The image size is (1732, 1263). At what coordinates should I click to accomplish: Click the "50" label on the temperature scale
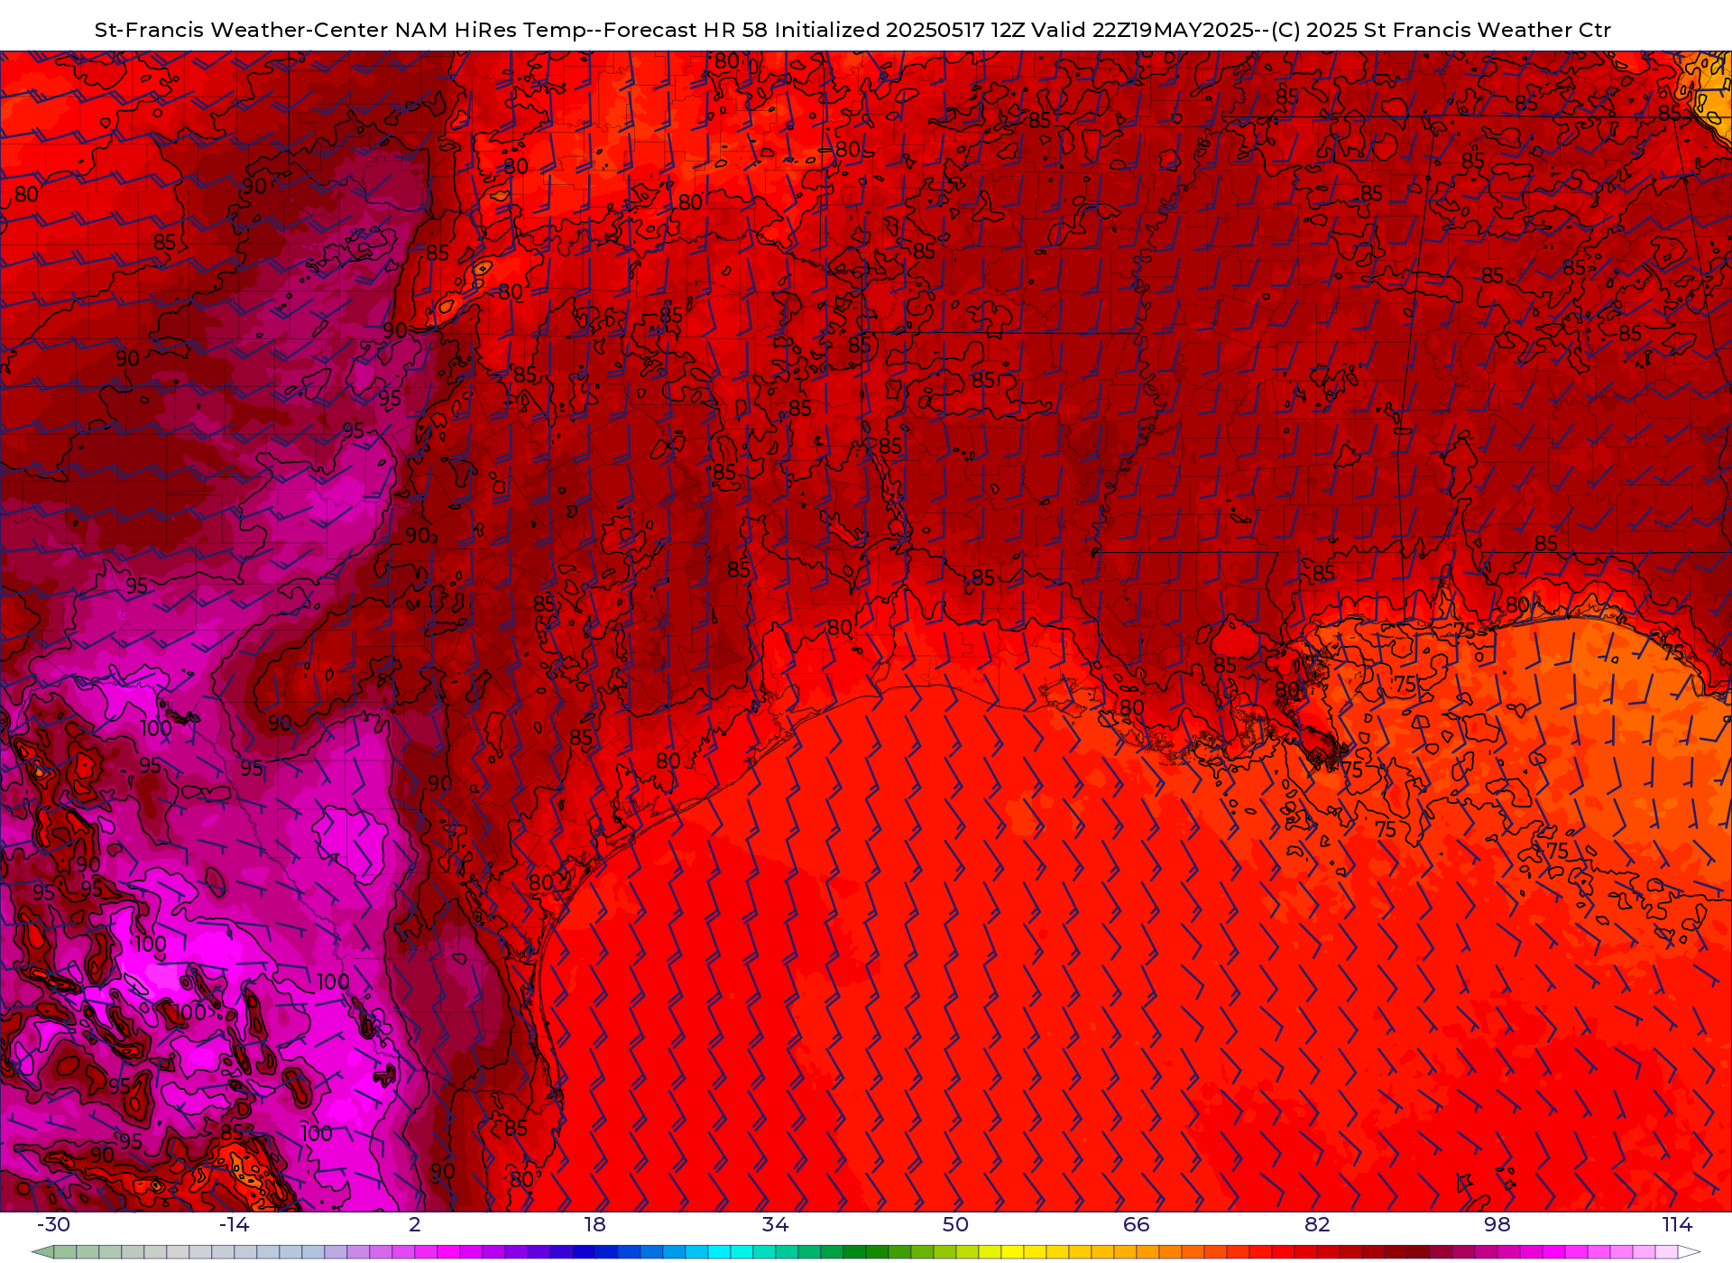coord(955,1224)
